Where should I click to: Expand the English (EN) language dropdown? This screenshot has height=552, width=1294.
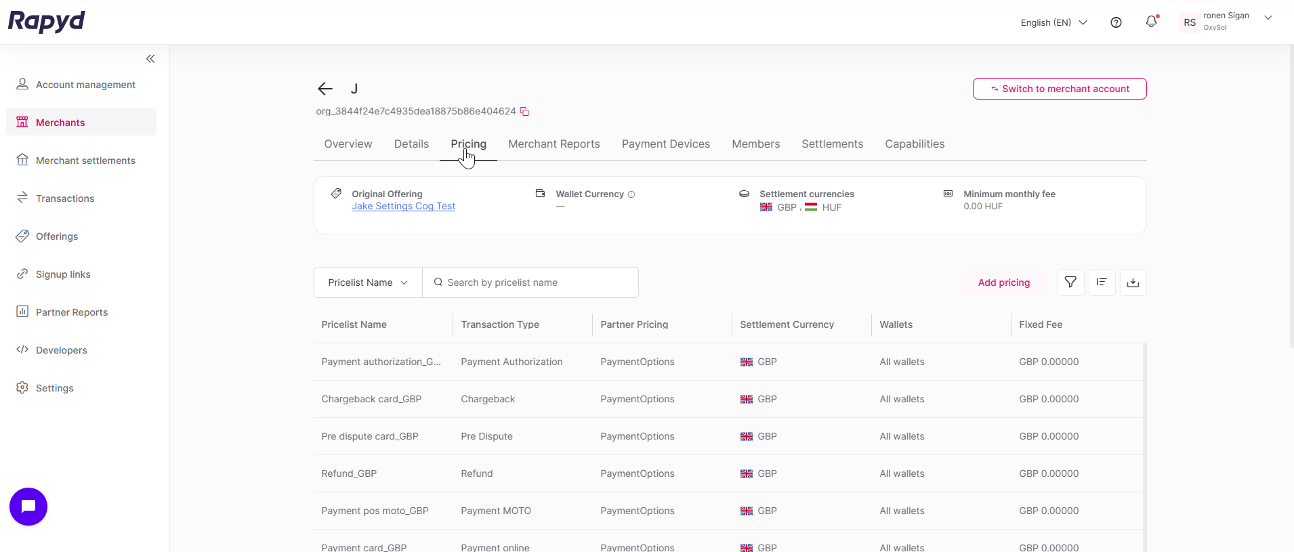(x=1053, y=22)
